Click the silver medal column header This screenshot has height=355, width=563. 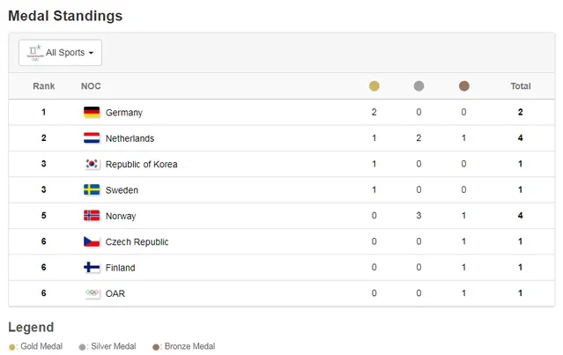coord(419,86)
